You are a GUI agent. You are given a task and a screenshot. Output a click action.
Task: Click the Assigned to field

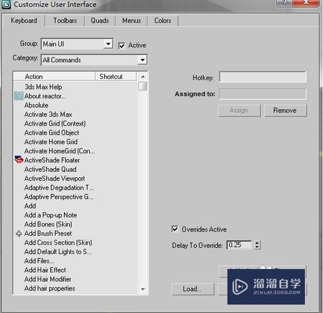[x=262, y=94]
